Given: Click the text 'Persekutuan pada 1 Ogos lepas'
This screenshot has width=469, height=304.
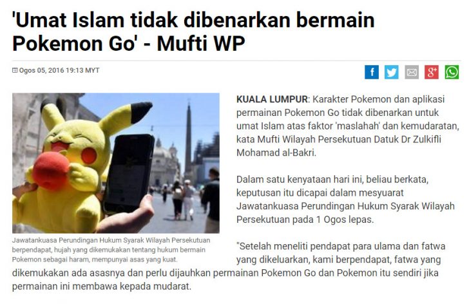Looking at the screenshot, I should click(305, 220).
